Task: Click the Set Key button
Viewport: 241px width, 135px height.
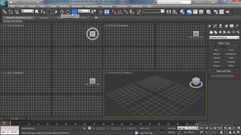Action: point(171,132)
